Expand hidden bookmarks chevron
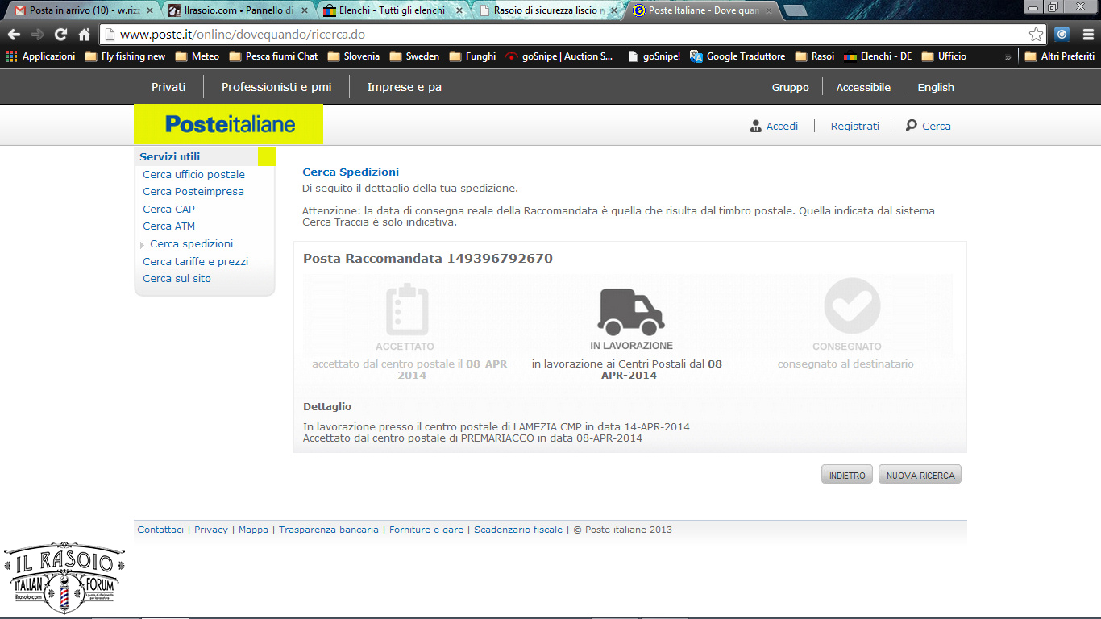 coord(1008,57)
